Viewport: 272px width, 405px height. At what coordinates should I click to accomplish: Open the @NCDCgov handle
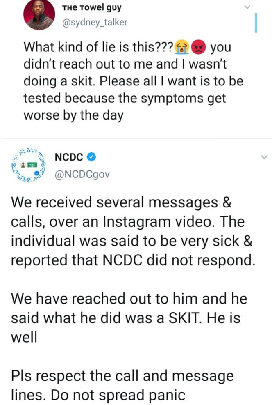point(82,174)
